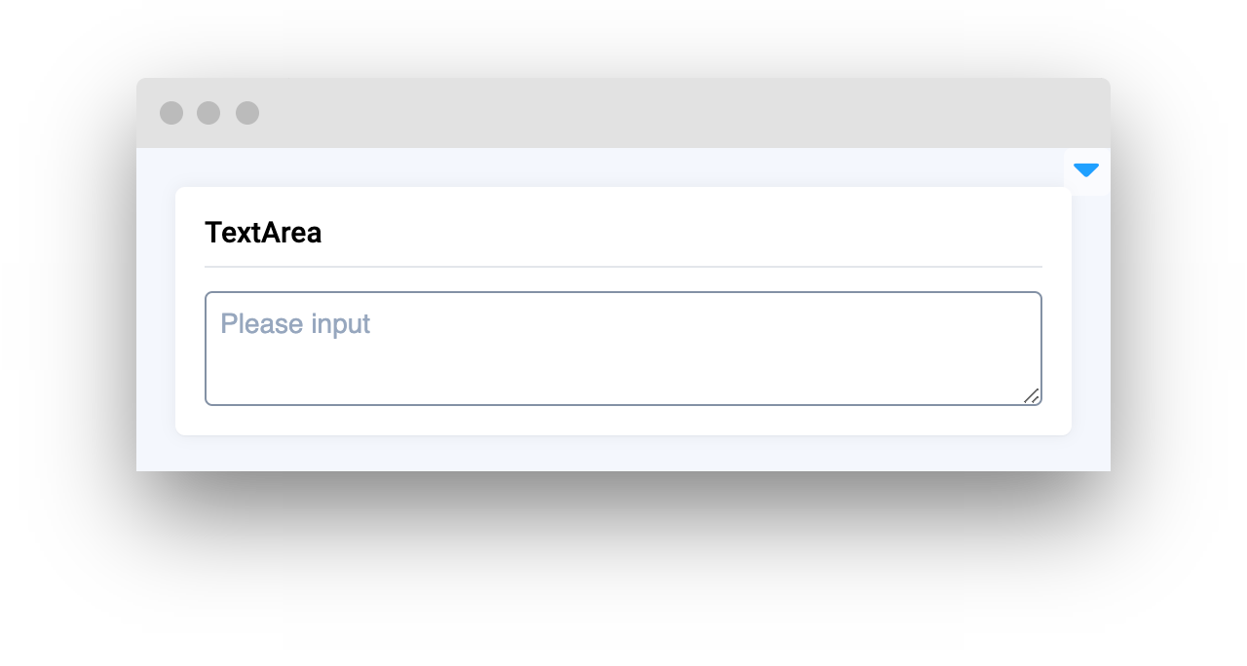Image resolution: width=1247 pixels, height=666 pixels.
Task: Expand the blue triangle dropdown arrow
Action: (x=1086, y=170)
